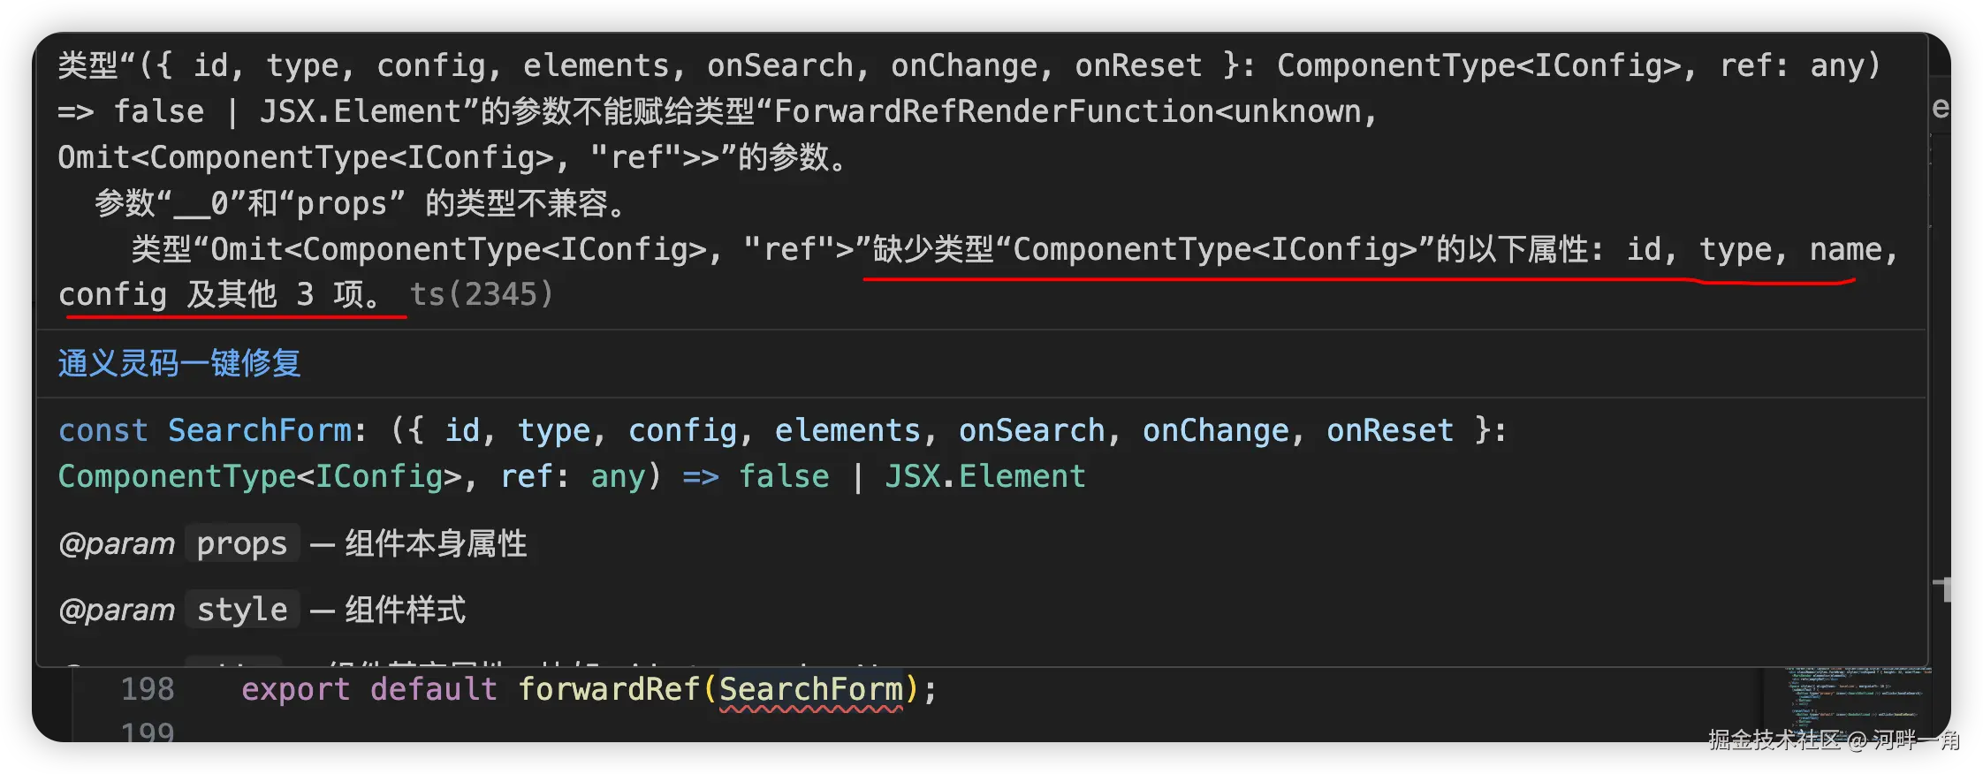1983x774 pixels.
Task: Click line number 199 in the gutter
Action: 148,732
